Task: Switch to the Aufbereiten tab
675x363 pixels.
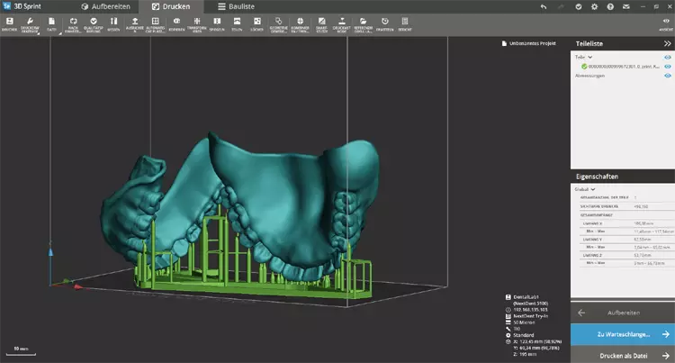Action: pos(105,6)
